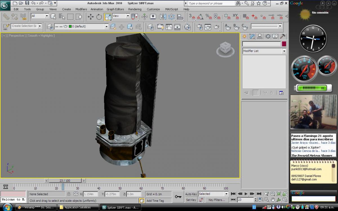Open the Utilities hammer panel

[x=283, y=36]
